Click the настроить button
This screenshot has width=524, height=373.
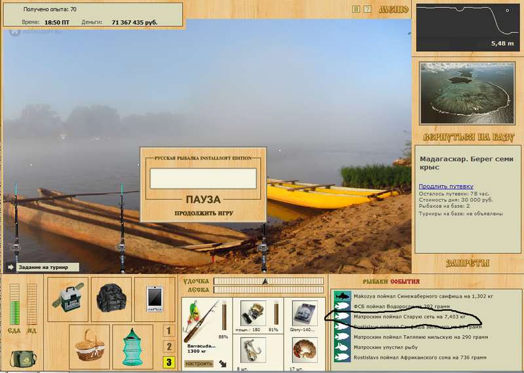[198, 363]
